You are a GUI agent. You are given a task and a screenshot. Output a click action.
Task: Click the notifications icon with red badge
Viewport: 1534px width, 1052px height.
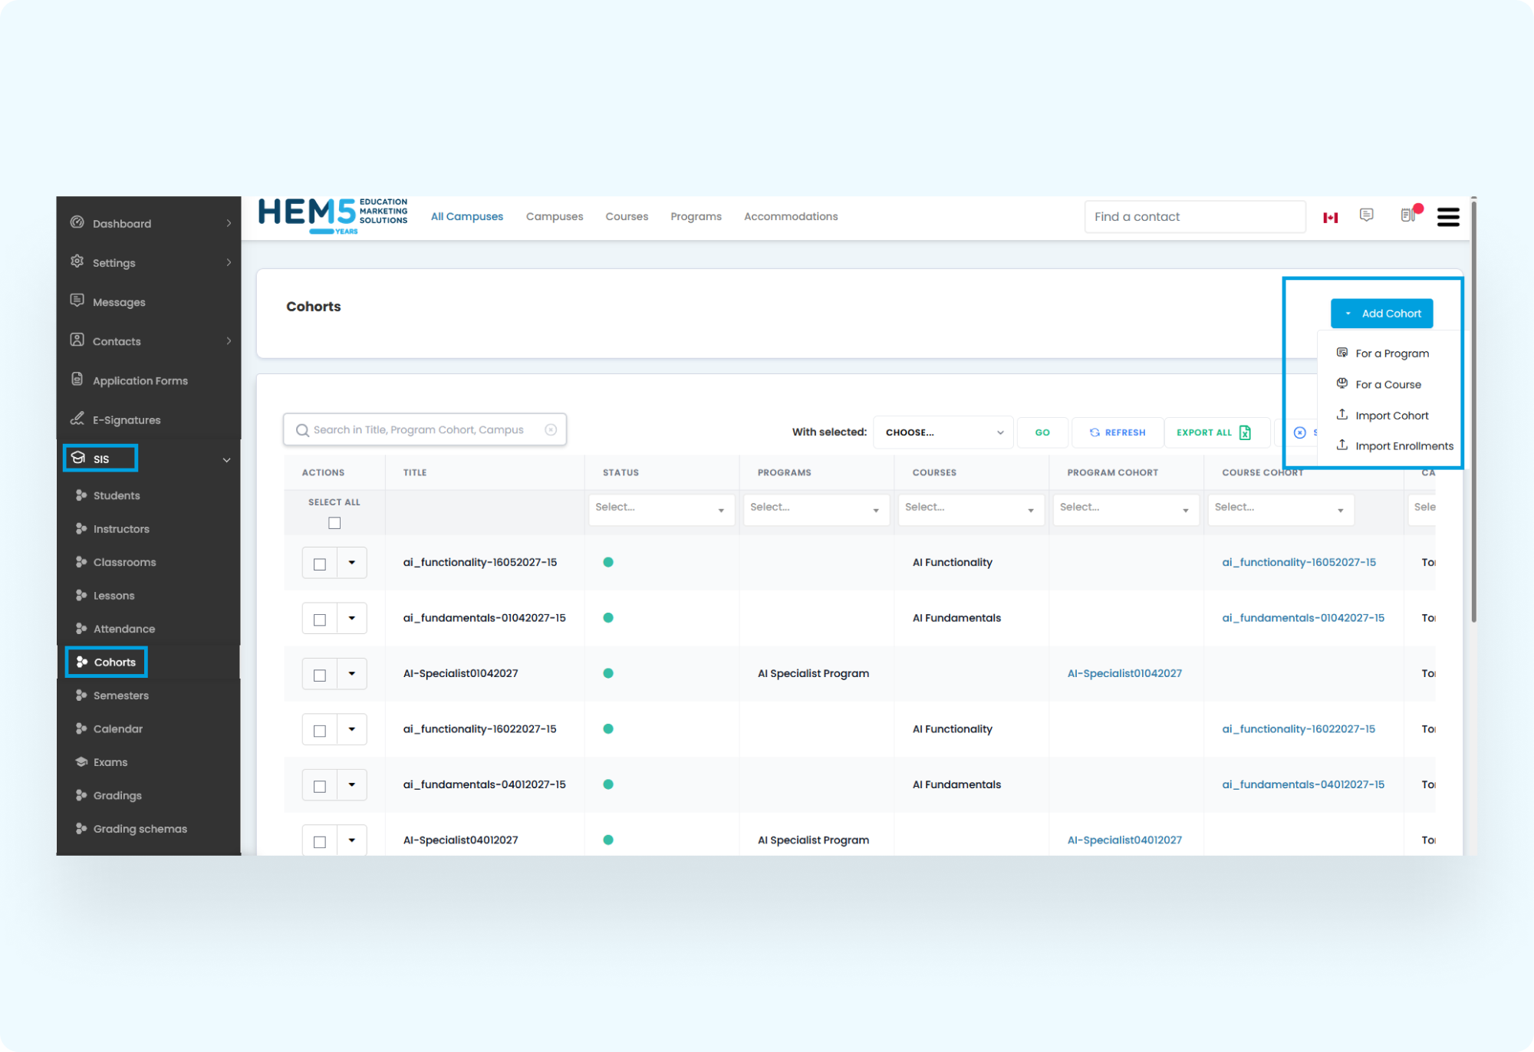(x=1408, y=215)
